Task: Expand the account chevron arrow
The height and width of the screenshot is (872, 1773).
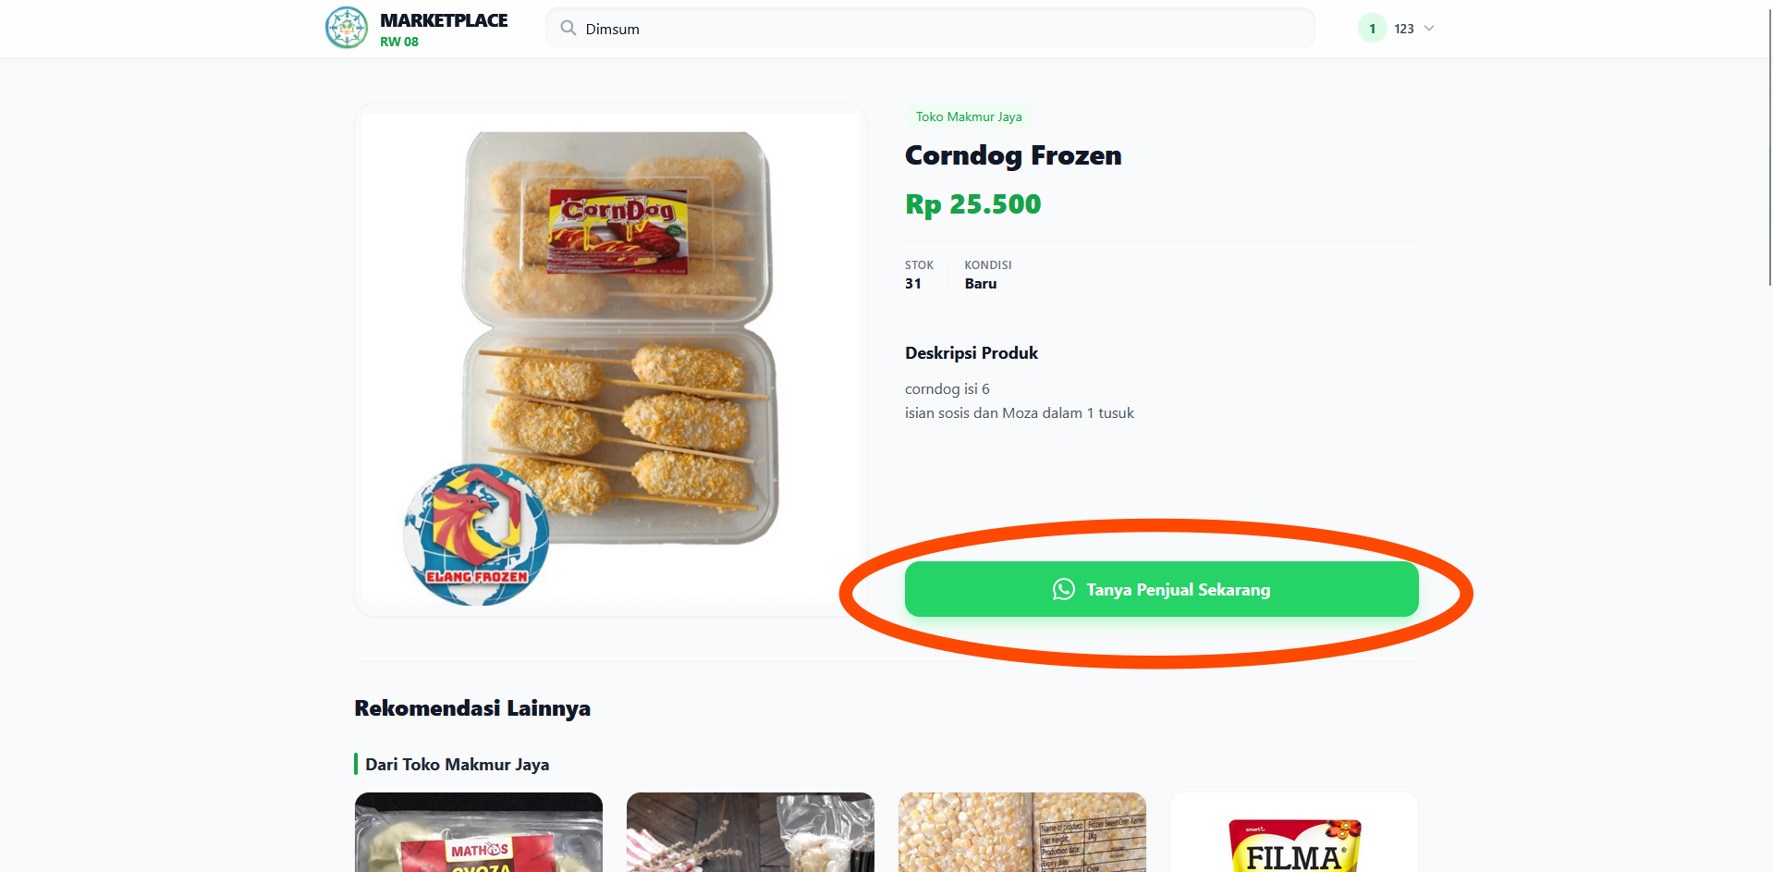Action: tap(1429, 28)
